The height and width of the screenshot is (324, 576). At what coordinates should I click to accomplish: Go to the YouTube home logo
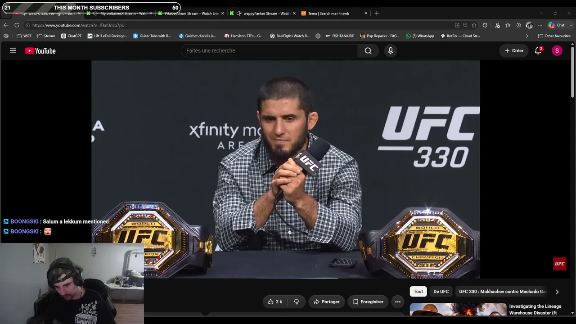pyautogui.click(x=40, y=51)
